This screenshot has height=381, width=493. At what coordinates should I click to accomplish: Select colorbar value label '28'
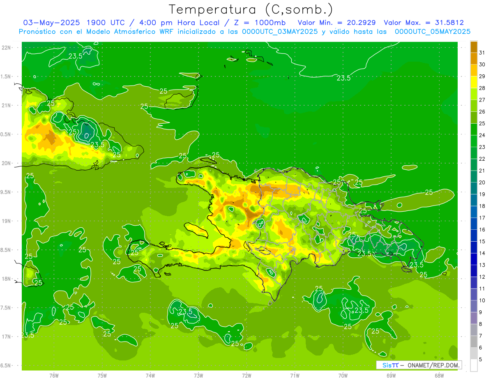(482, 88)
